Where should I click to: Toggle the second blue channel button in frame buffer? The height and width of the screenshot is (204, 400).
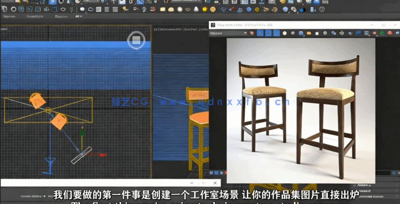tap(268, 33)
